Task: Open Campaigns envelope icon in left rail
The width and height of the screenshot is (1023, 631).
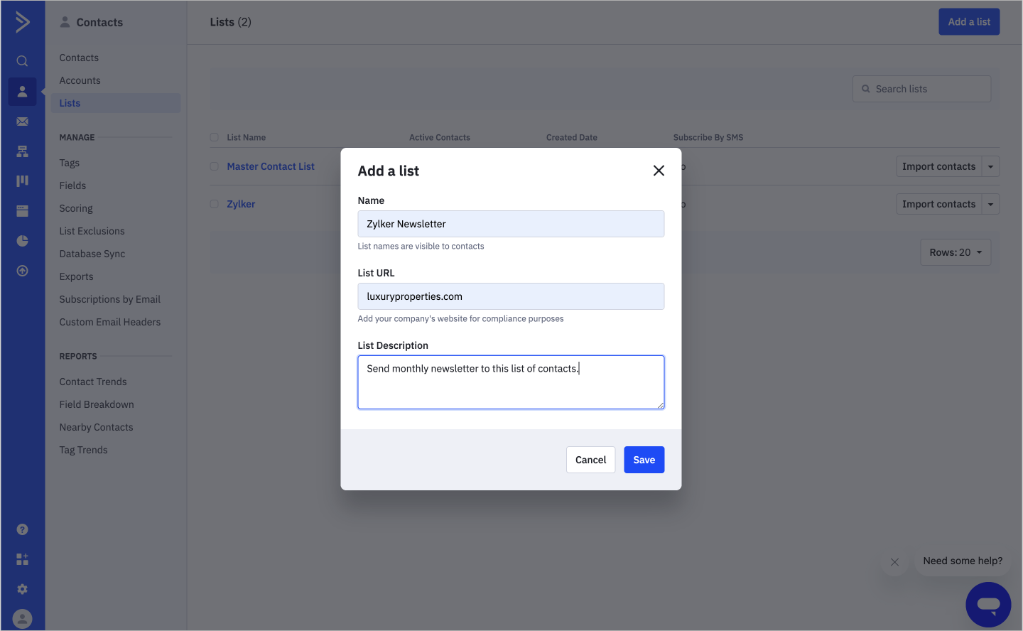Action: tap(22, 122)
